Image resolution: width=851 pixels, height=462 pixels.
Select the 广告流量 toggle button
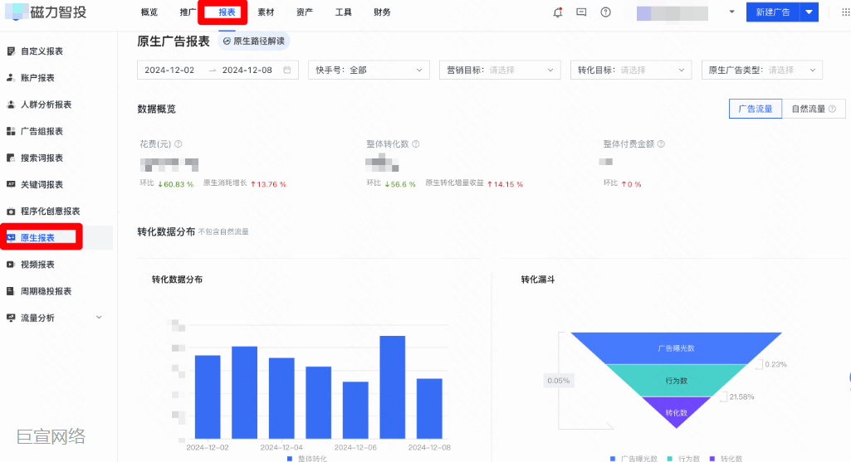(x=756, y=109)
